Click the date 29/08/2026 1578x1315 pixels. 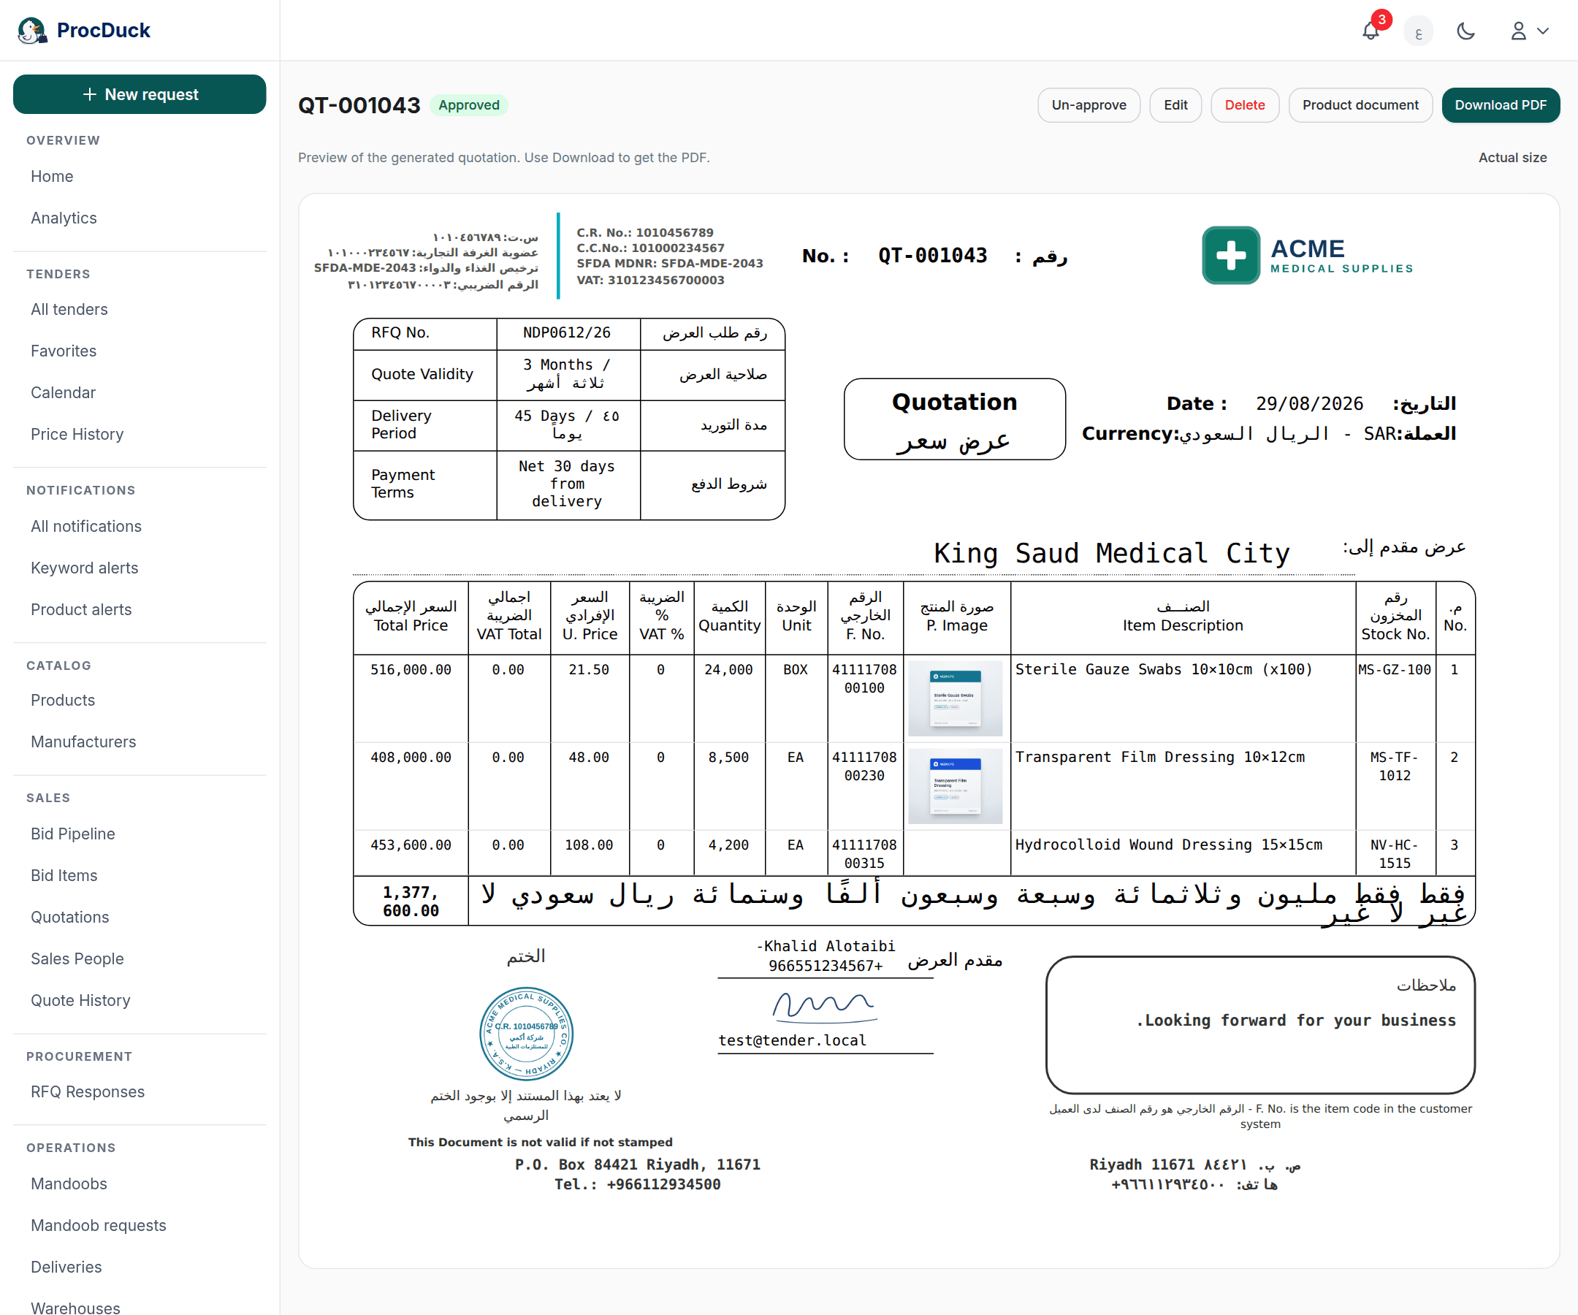tap(1309, 404)
